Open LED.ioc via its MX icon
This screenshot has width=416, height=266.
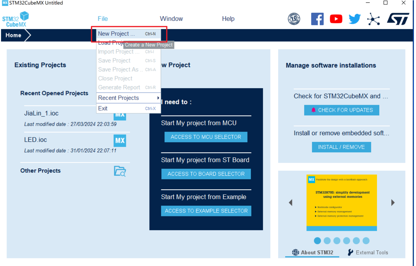pos(120,141)
